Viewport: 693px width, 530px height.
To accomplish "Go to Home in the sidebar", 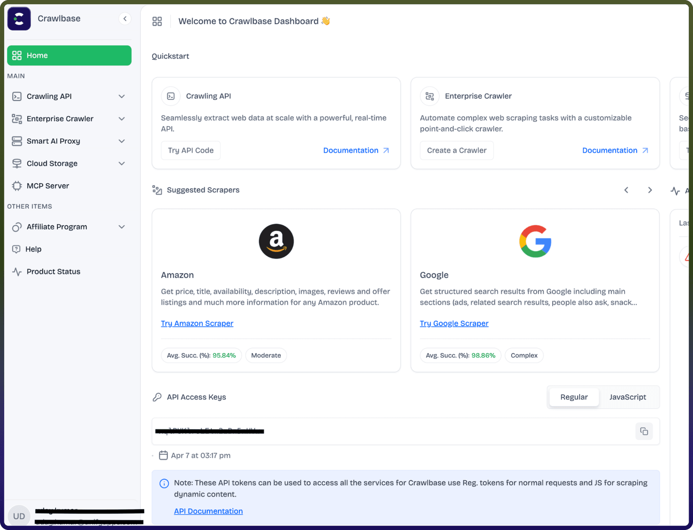I will point(69,55).
